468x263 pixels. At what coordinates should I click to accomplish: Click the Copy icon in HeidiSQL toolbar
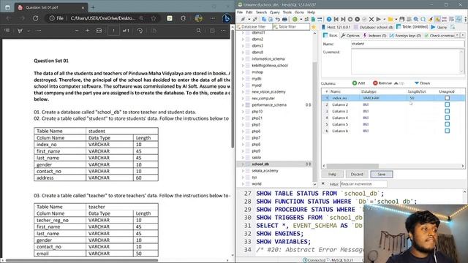click(264, 19)
